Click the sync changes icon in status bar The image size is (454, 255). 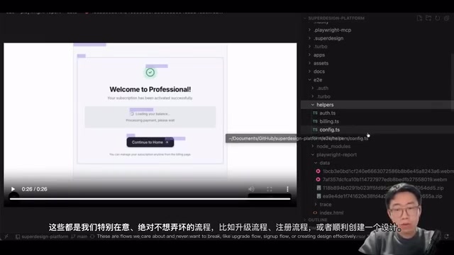[92, 237]
